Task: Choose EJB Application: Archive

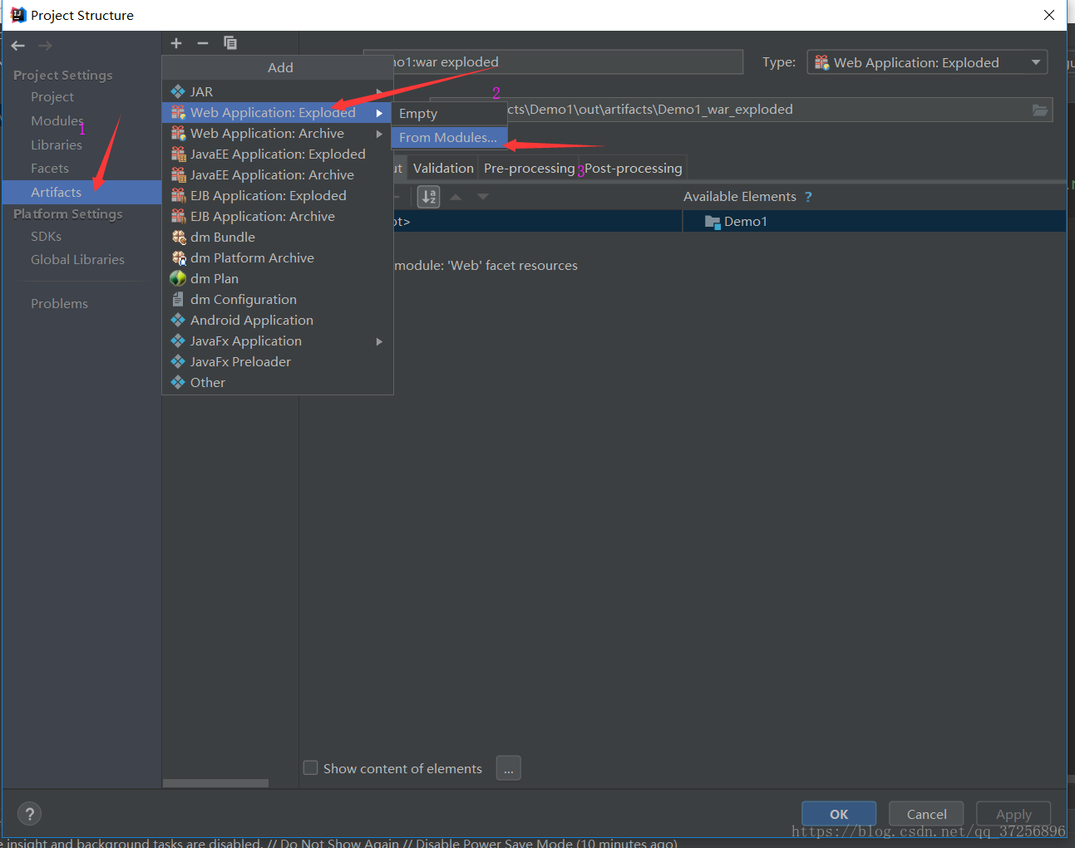Action: pos(277,216)
